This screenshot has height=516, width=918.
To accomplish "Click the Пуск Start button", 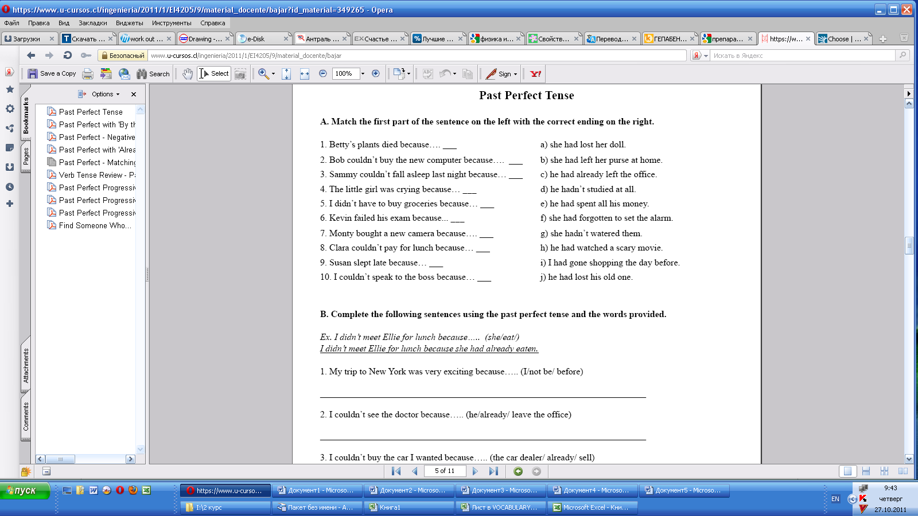I will pyautogui.click(x=25, y=491).
